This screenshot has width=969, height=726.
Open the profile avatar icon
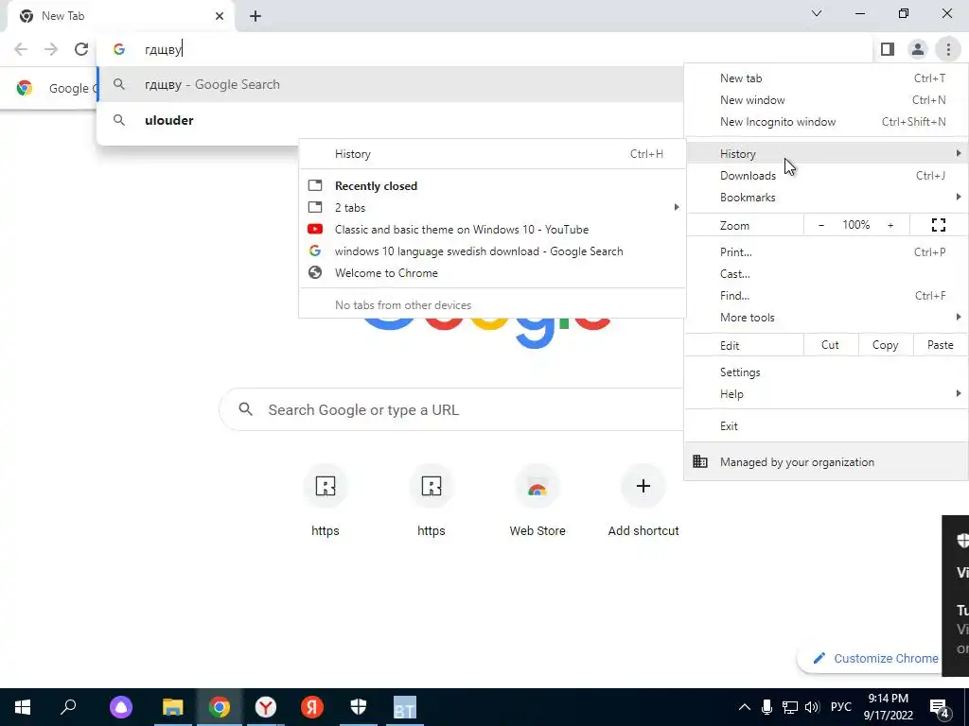click(x=918, y=49)
